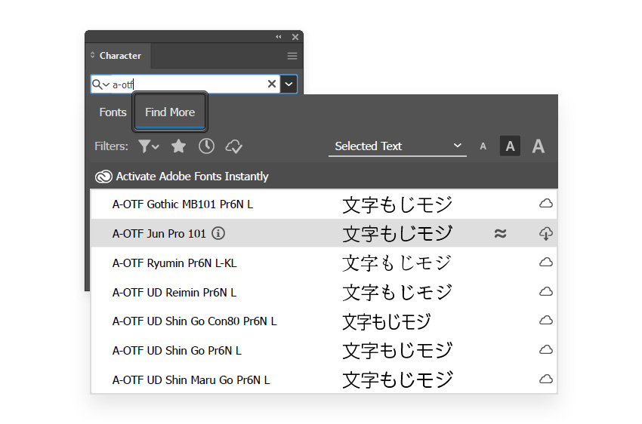The image size is (642, 424).
Task: Set small sample text size
Action: point(483,146)
